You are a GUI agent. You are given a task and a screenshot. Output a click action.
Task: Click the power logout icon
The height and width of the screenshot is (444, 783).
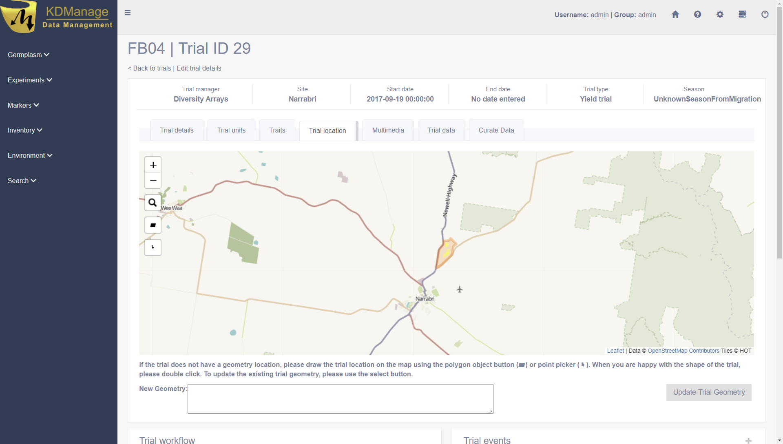765,15
